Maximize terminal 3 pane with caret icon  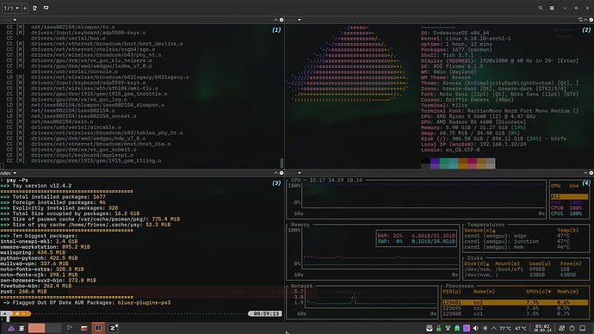click(x=275, y=173)
